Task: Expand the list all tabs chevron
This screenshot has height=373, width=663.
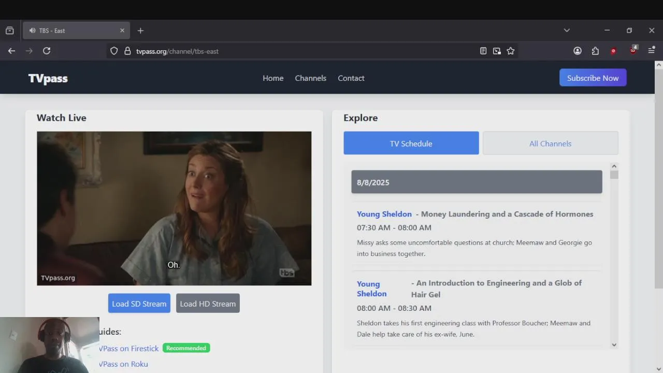Action: [567, 31]
